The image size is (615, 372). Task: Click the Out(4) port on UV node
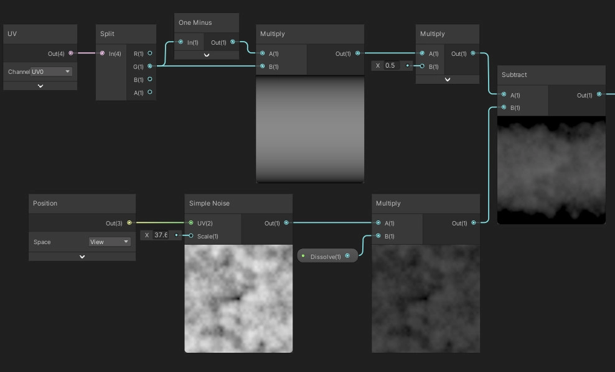pyautogui.click(x=71, y=53)
